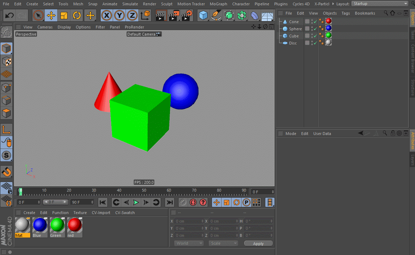Enable the Snap magnet icon in sidebar
Screen dimensions: 415x255
pos(7,172)
